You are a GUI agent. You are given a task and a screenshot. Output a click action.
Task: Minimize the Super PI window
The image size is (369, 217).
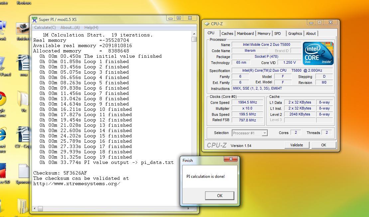171,18
